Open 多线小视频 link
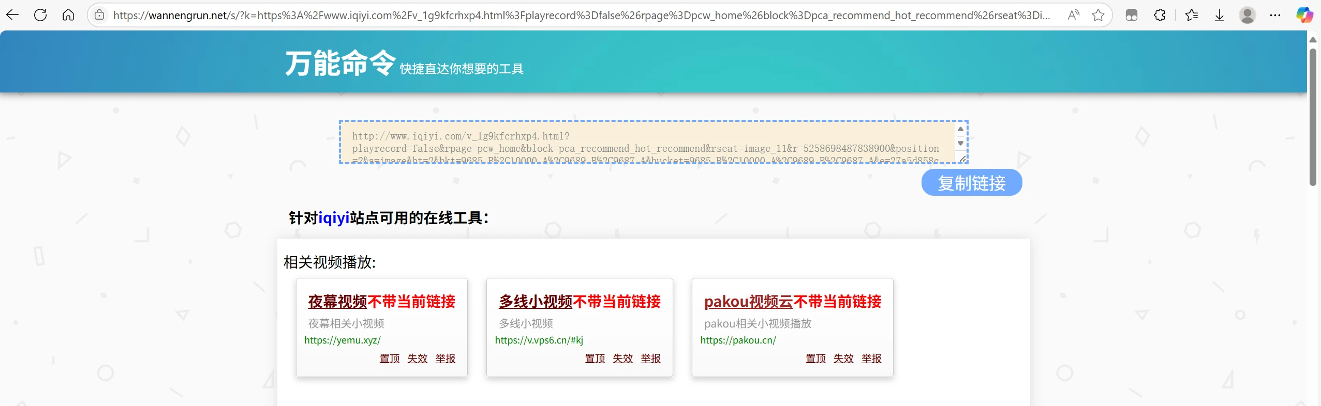1321x406 pixels. coord(536,302)
